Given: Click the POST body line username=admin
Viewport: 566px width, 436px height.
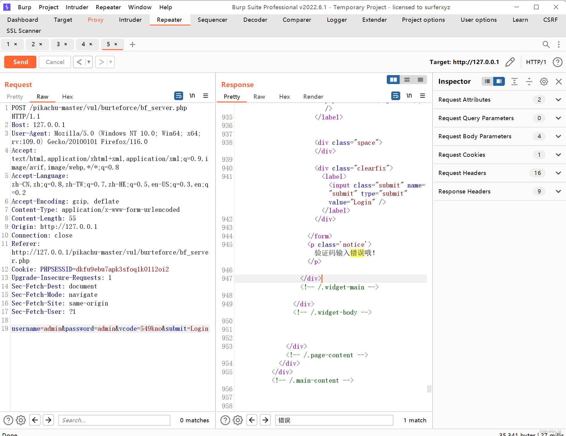Looking at the screenshot, I should 110,328.
